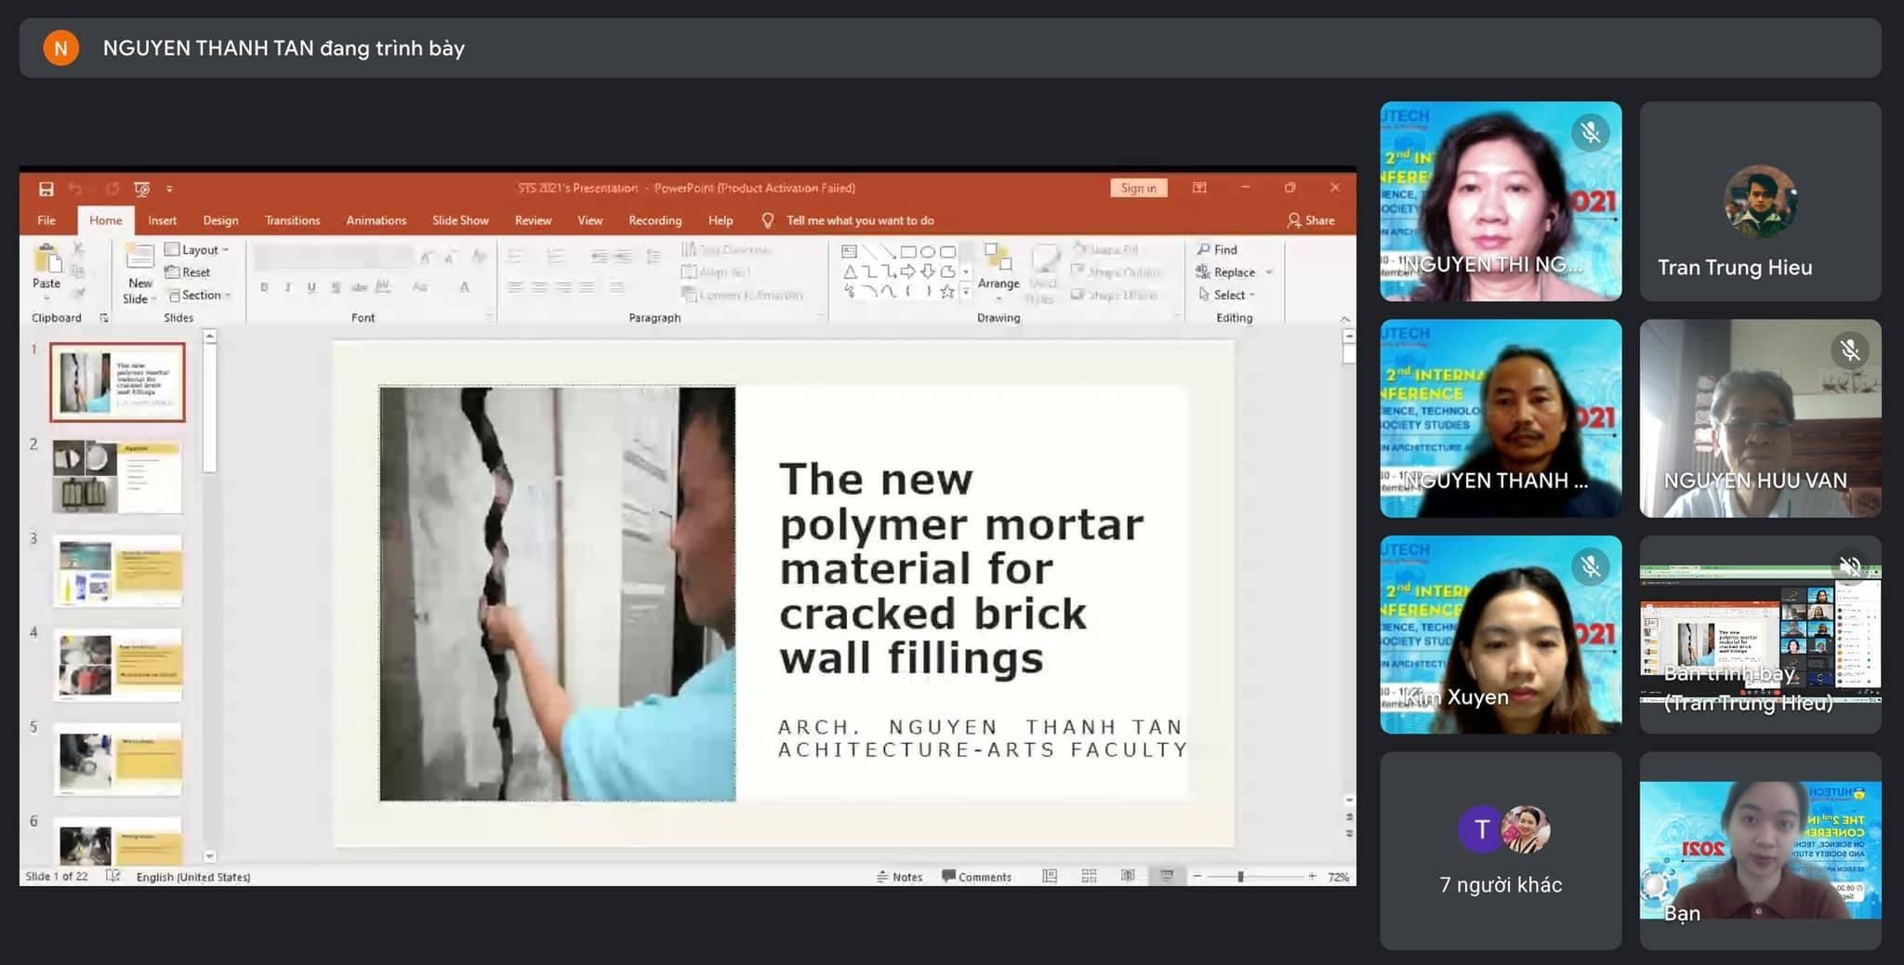Click the Share button in the ribbon
This screenshot has width=1904, height=965.
click(1311, 220)
